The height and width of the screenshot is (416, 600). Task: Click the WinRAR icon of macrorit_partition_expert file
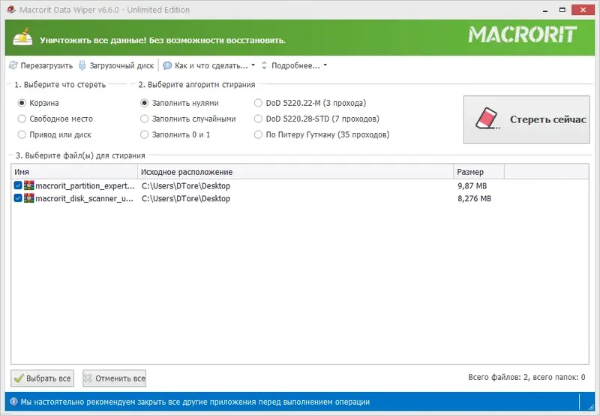[29, 185]
